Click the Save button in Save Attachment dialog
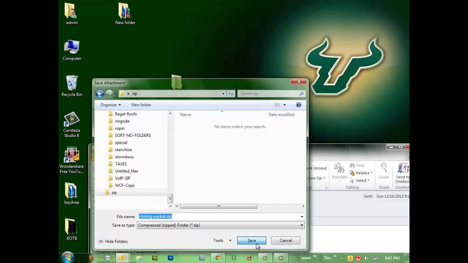Viewport: 468px width, 263px height. (252, 240)
